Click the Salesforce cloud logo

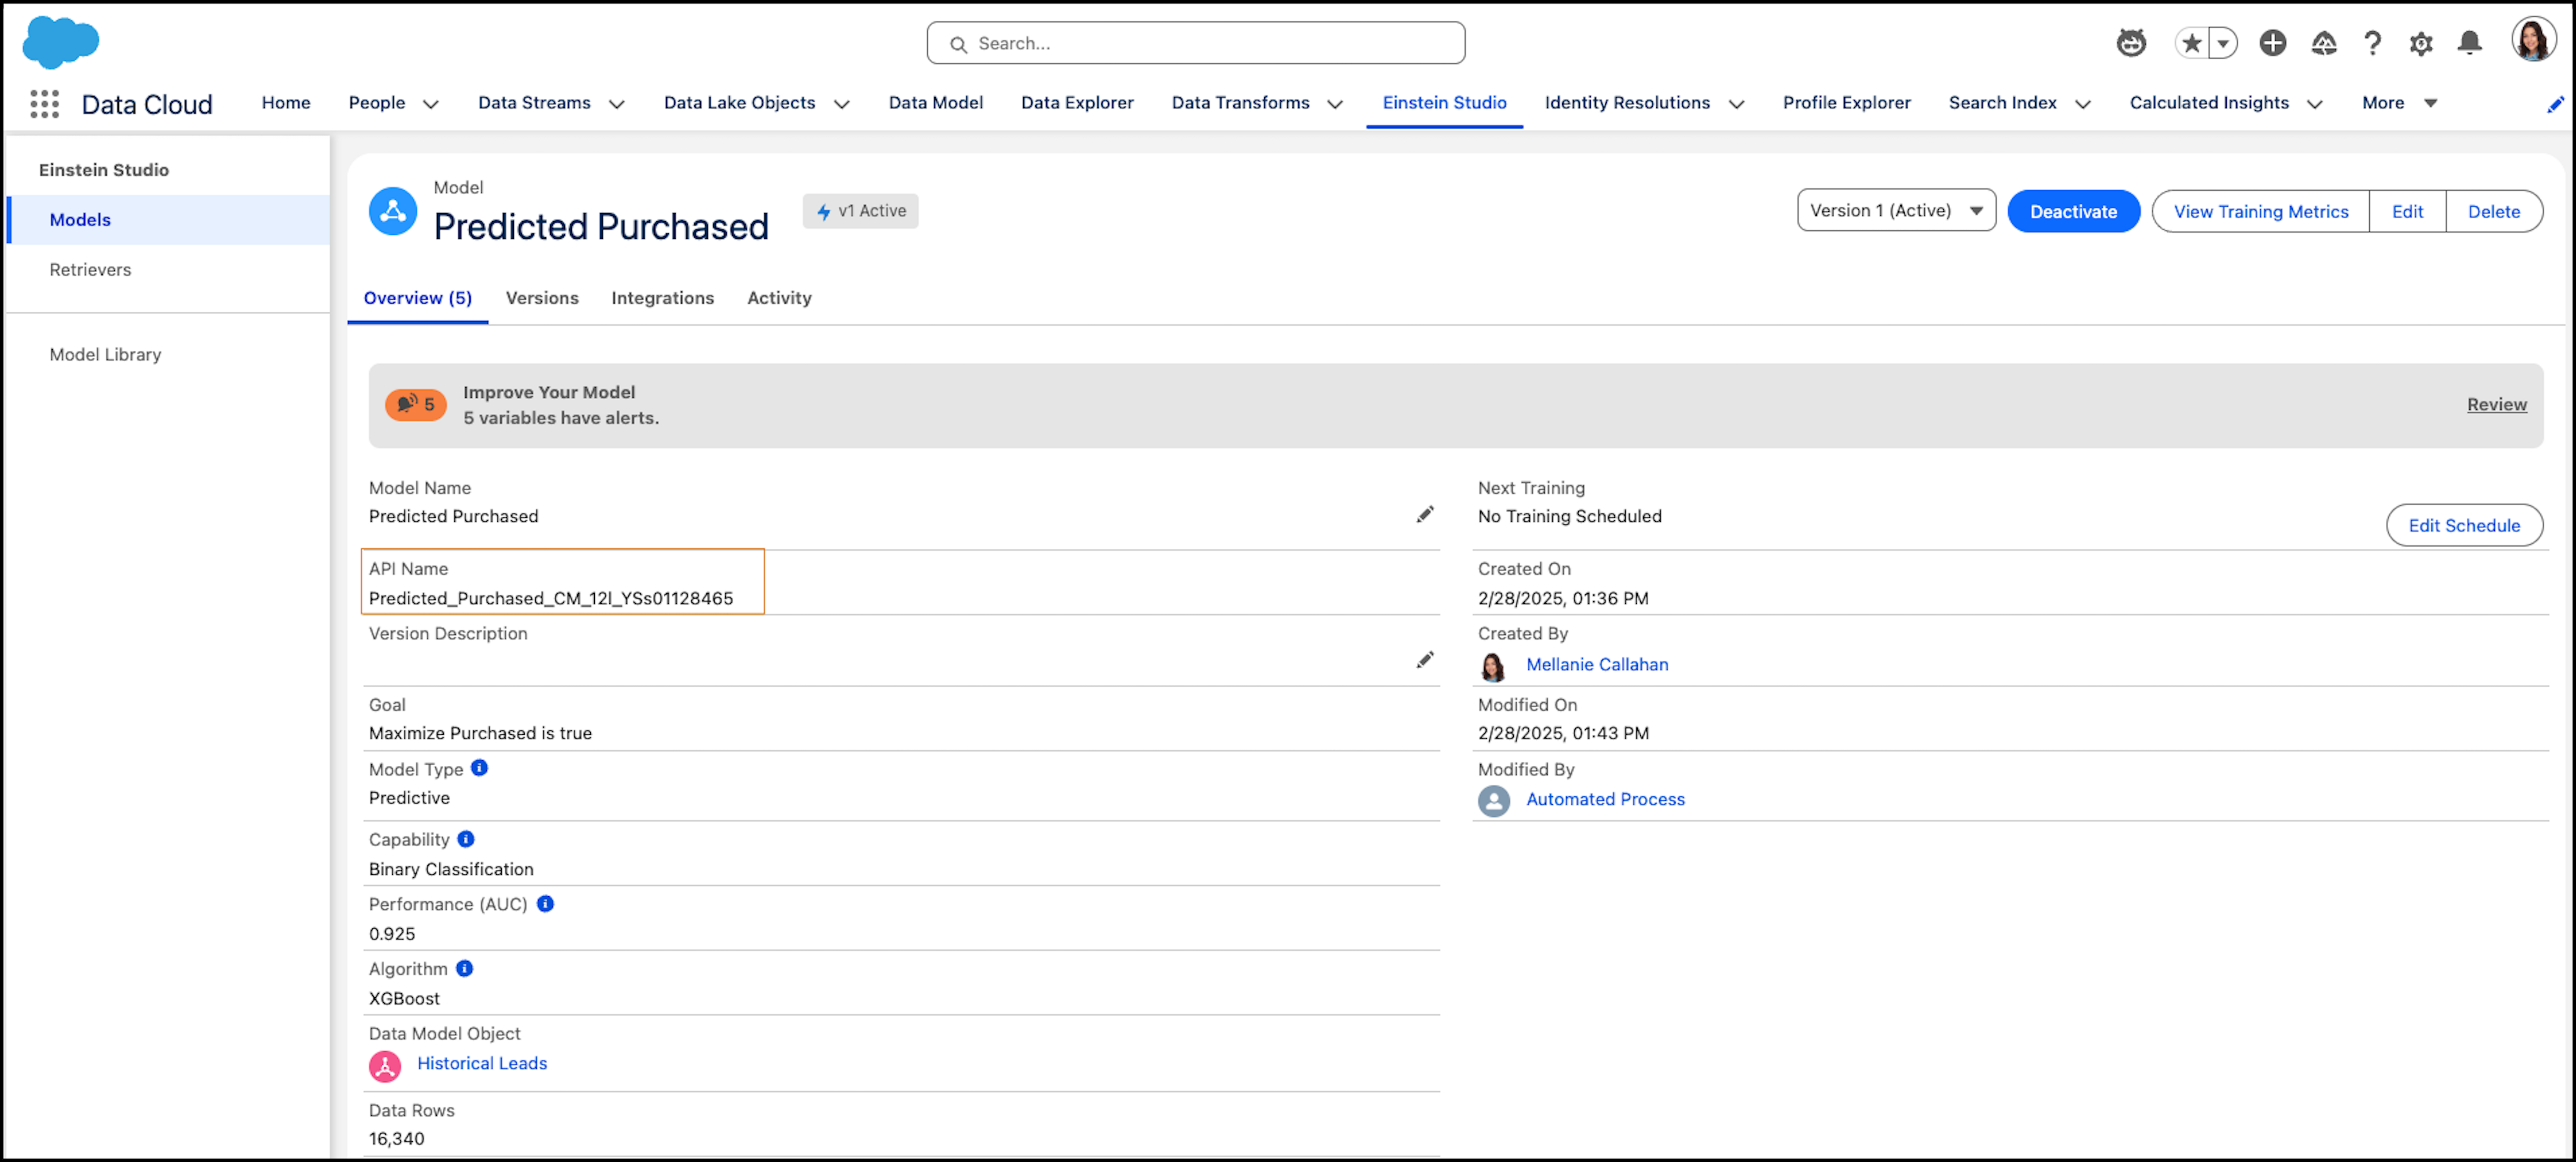point(61,42)
